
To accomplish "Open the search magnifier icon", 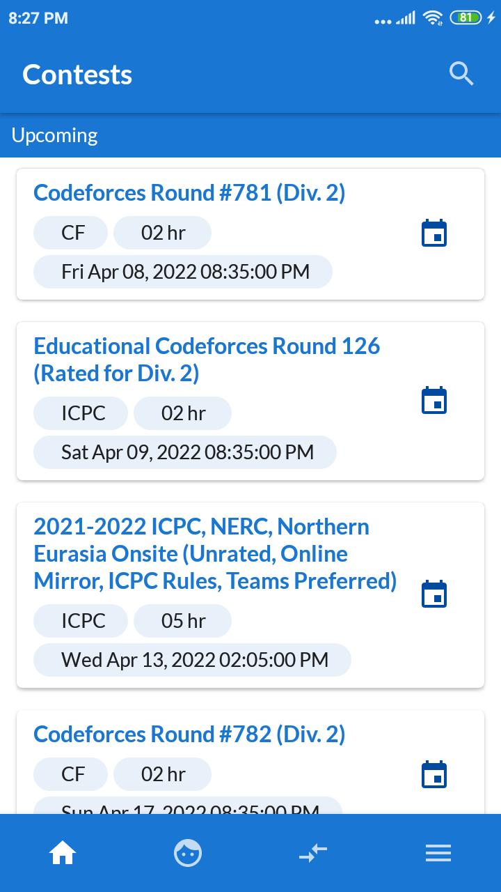I will pyautogui.click(x=461, y=73).
